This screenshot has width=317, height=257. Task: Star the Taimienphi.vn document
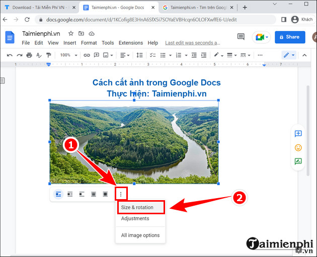71,33
